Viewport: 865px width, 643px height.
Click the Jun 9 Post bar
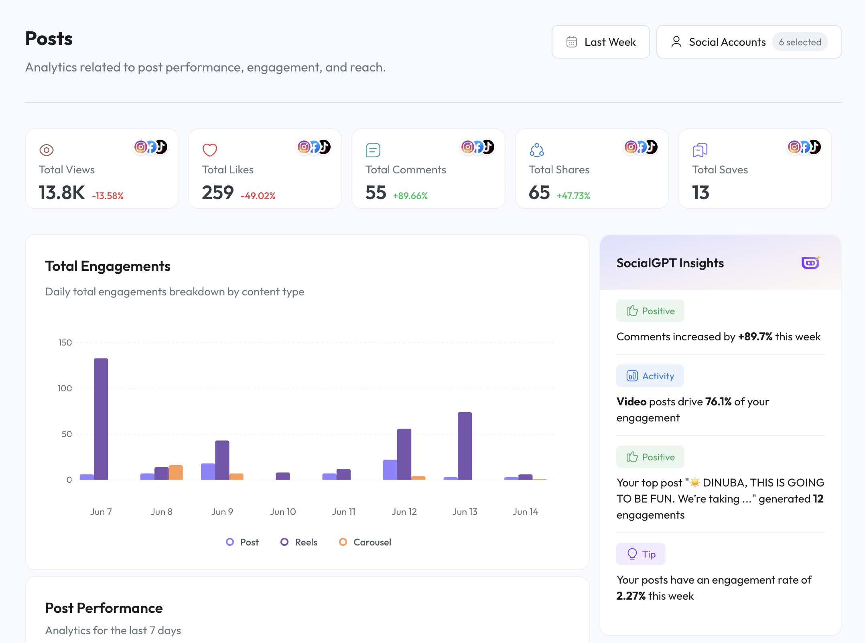tap(208, 472)
